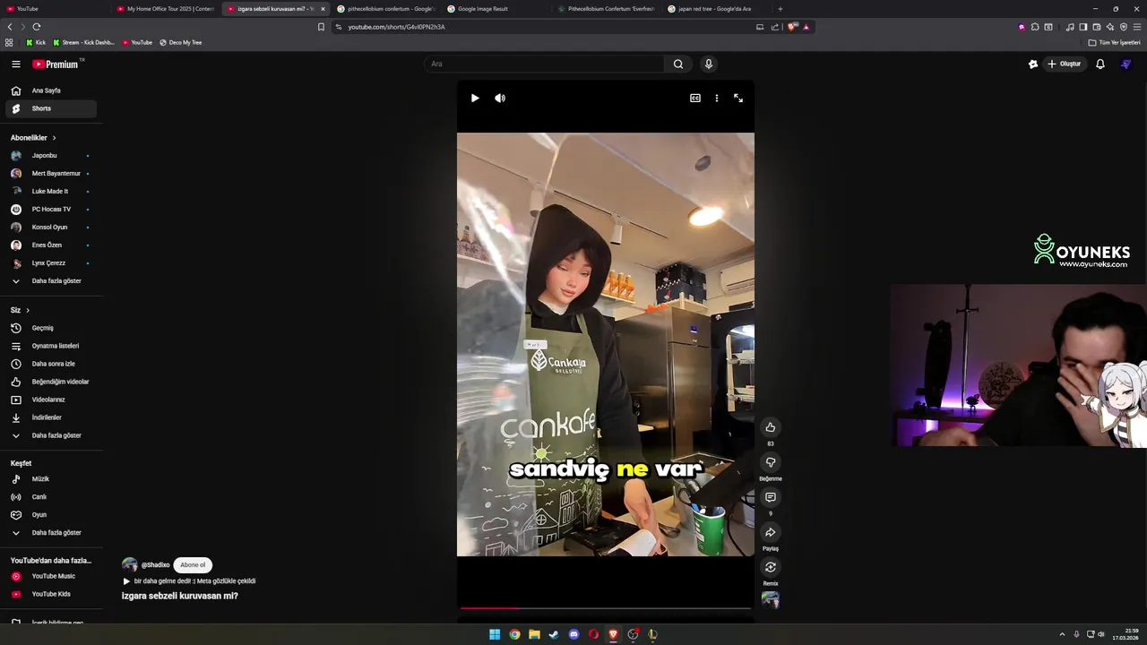Open İndirilenler downloads
The height and width of the screenshot is (645, 1147).
51,417
